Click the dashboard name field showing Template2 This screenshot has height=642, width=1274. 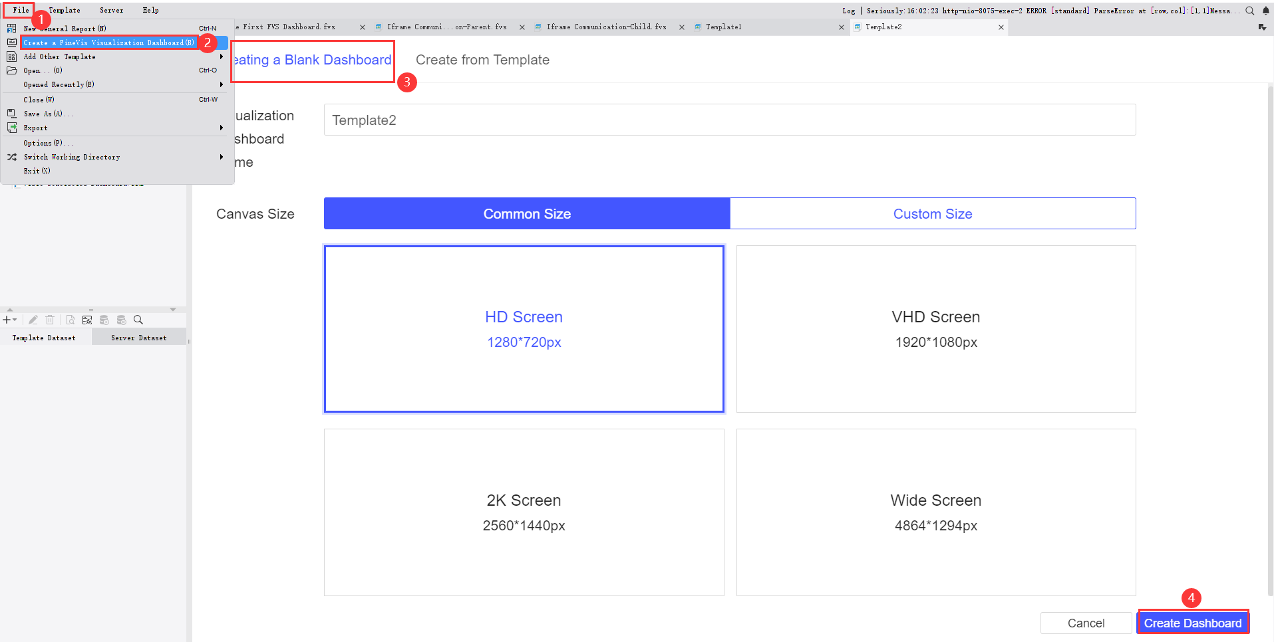coord(728,120)
